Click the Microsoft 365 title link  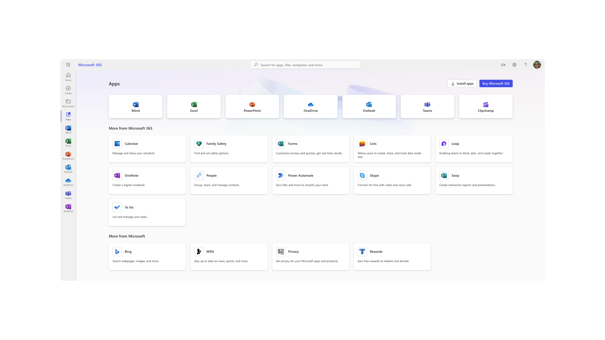(90, 65)
